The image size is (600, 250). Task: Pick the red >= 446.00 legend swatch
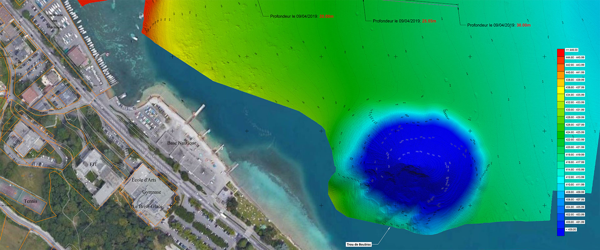click(561, 52)
